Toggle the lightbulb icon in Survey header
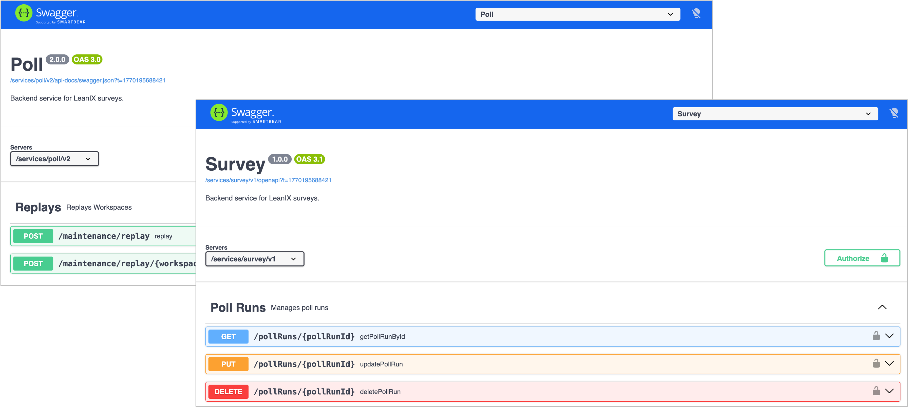The height and width of the screenshot is (407, 908). [894, 113]
